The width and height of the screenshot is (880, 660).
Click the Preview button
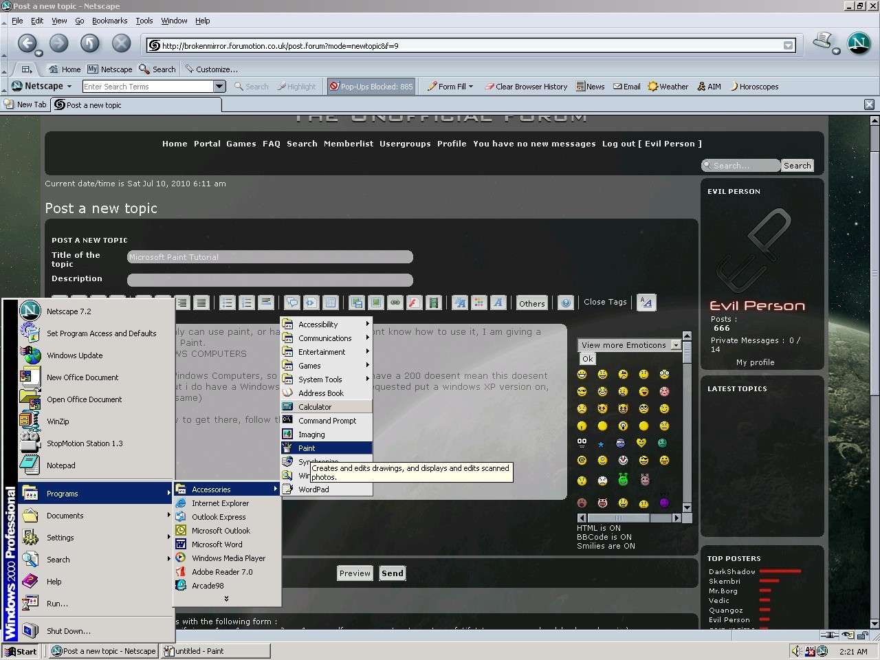(x=355, y=573)
